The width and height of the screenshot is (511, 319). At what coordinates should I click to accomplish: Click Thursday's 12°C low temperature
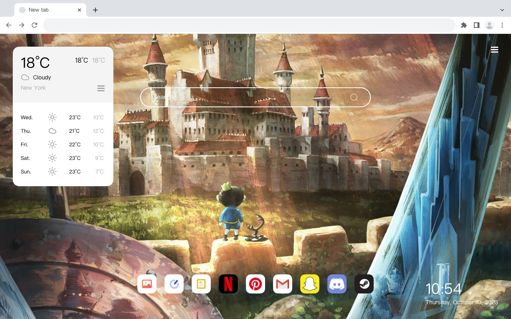click(x=98, y=131)
